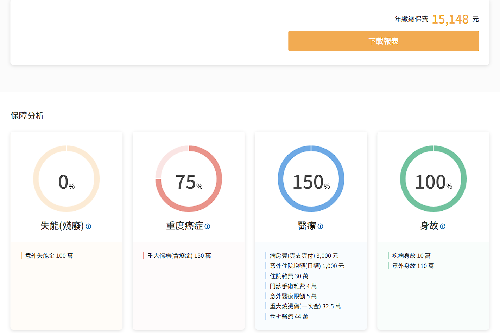Click the 意外身故 110 萬 item
500x333 pixels.
click(x=413, y=266)
